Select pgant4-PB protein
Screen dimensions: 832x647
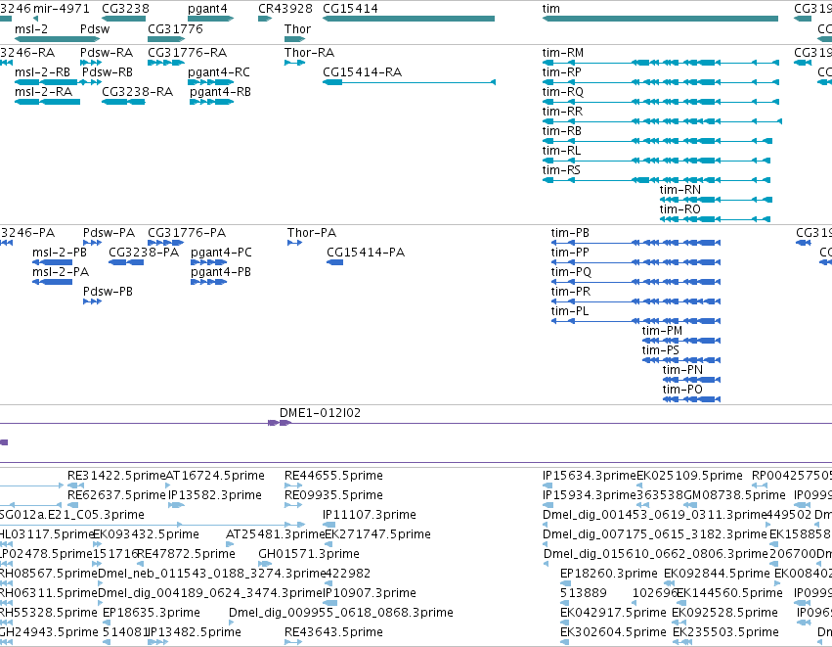click(208, 282)
